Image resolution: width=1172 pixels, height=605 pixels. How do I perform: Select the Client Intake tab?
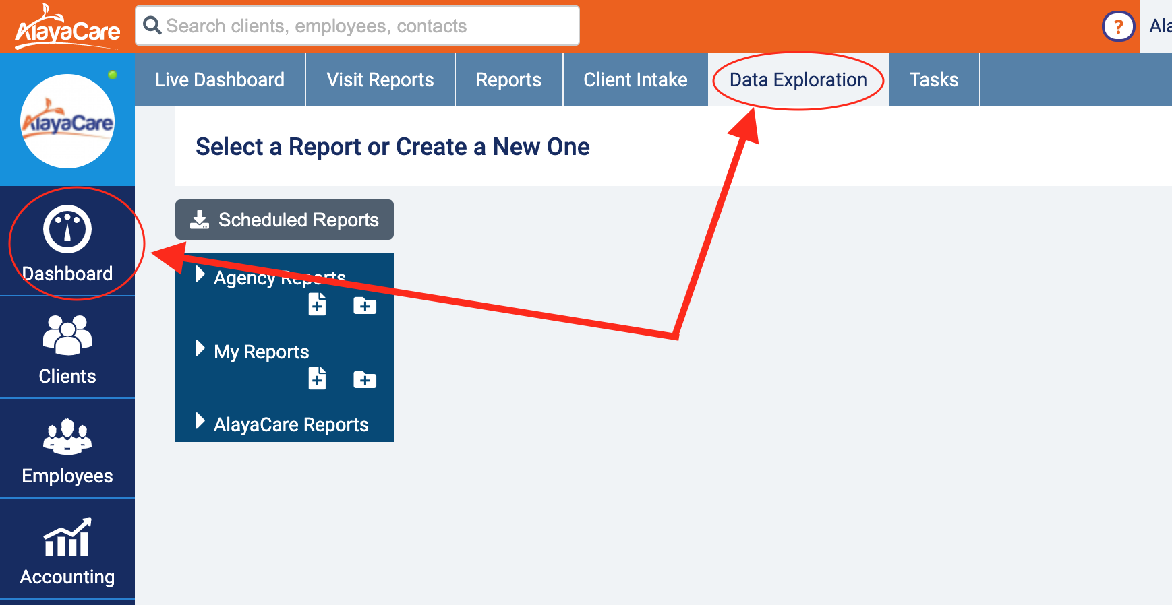pos(635,79)
